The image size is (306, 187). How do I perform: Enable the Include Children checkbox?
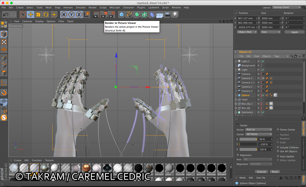coord(278,147)
